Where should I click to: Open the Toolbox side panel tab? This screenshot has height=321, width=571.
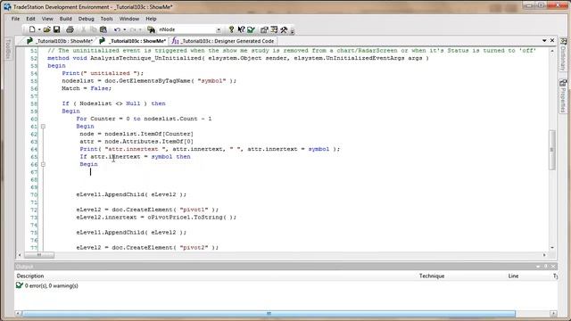coord(8,49)
